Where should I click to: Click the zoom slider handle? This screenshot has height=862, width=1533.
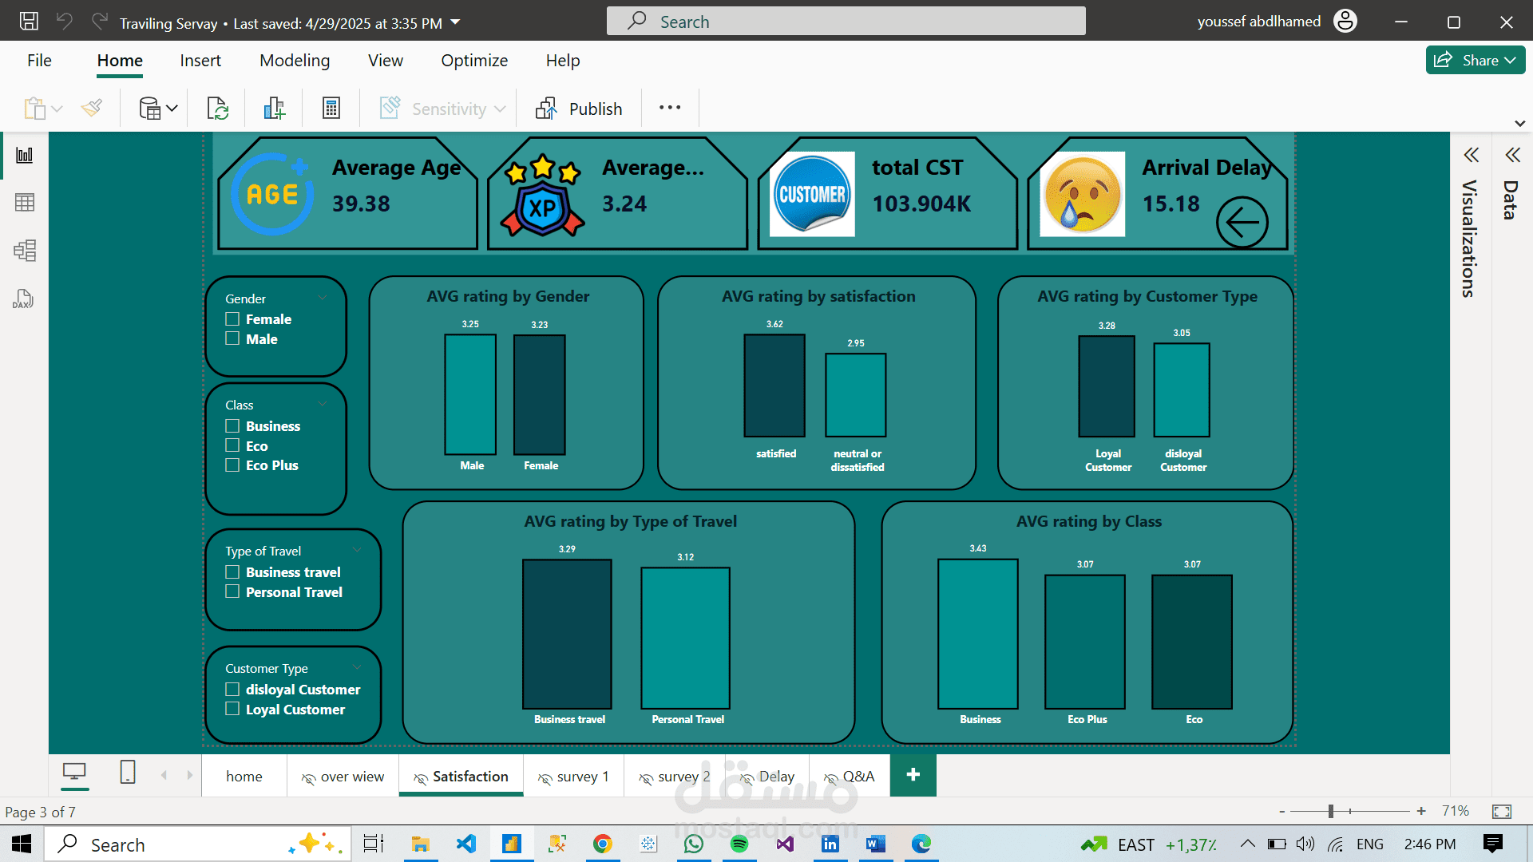(x=1331, y=811)
